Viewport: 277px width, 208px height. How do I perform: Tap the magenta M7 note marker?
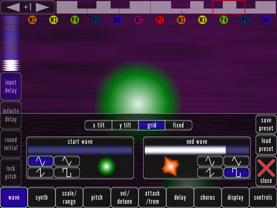point(139,20)
